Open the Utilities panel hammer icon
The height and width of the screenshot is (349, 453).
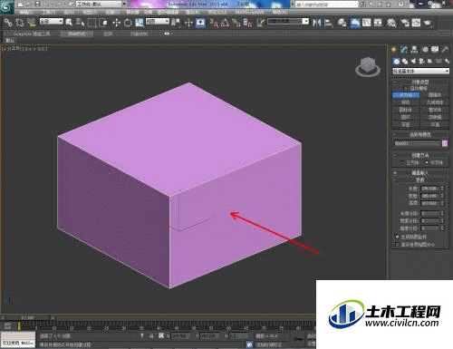click(x=445, y=50)
